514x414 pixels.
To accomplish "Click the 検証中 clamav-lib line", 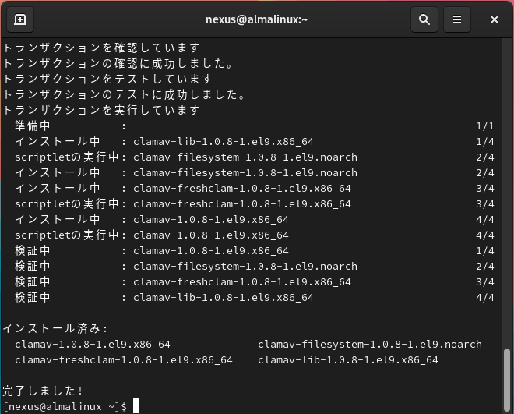I will click(223, 297).
